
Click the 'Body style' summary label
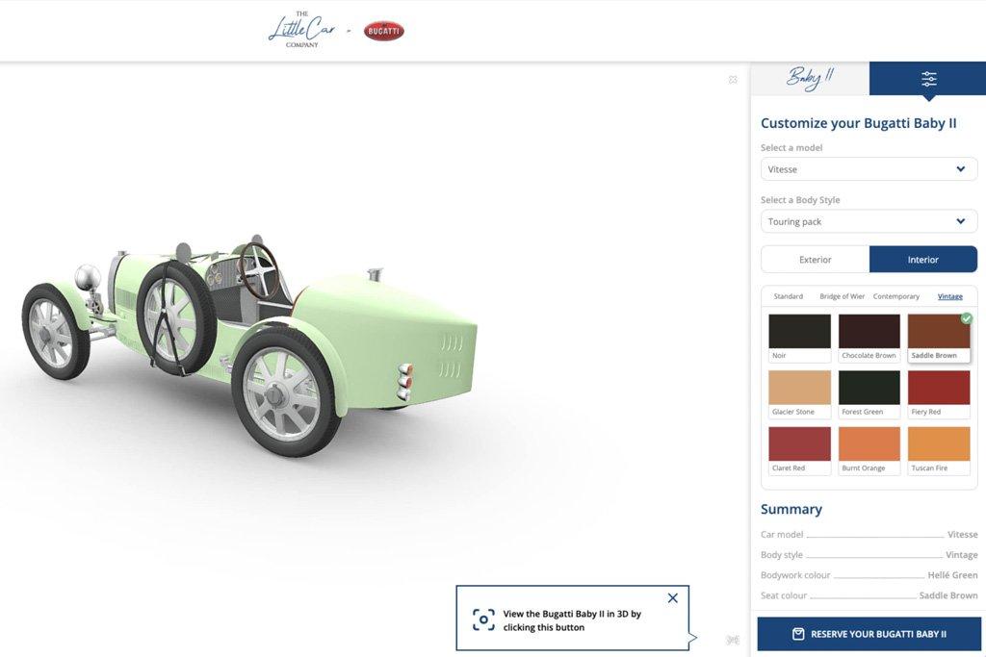pyautogui.click(x=782, y=555)
